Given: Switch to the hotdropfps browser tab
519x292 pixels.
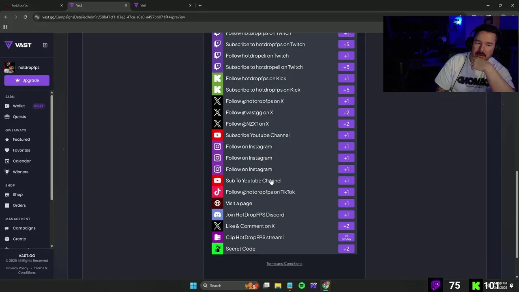Looking at the screenshot, I should (x=34, y=5).
